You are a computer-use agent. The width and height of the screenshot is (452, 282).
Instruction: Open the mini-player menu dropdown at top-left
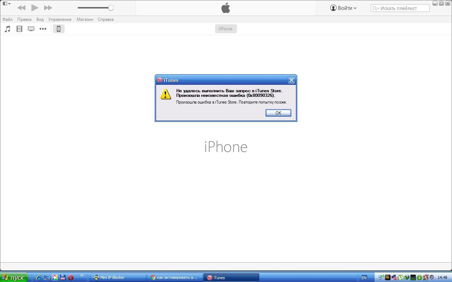(x=6, y=4)
